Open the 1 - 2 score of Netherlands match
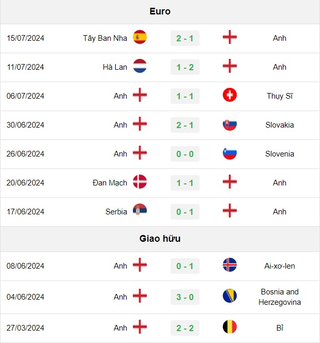 tap(185, 67)
